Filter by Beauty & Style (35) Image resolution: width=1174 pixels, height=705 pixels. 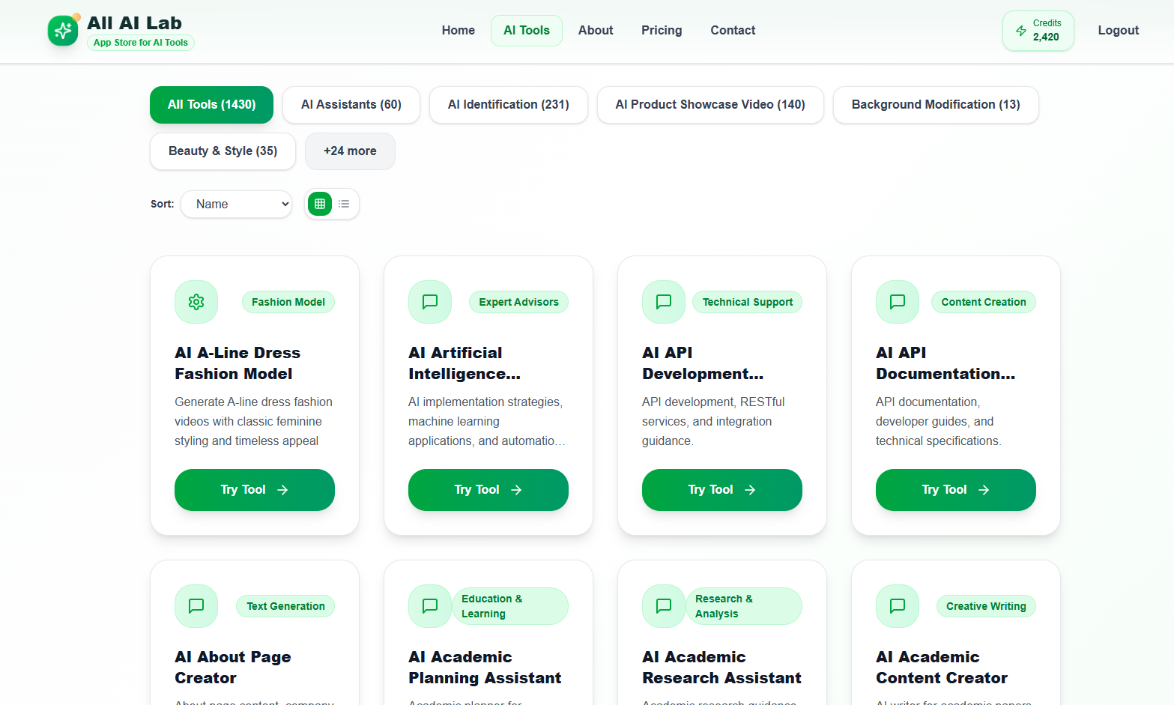pyautogui.click(x=223, y=151)
